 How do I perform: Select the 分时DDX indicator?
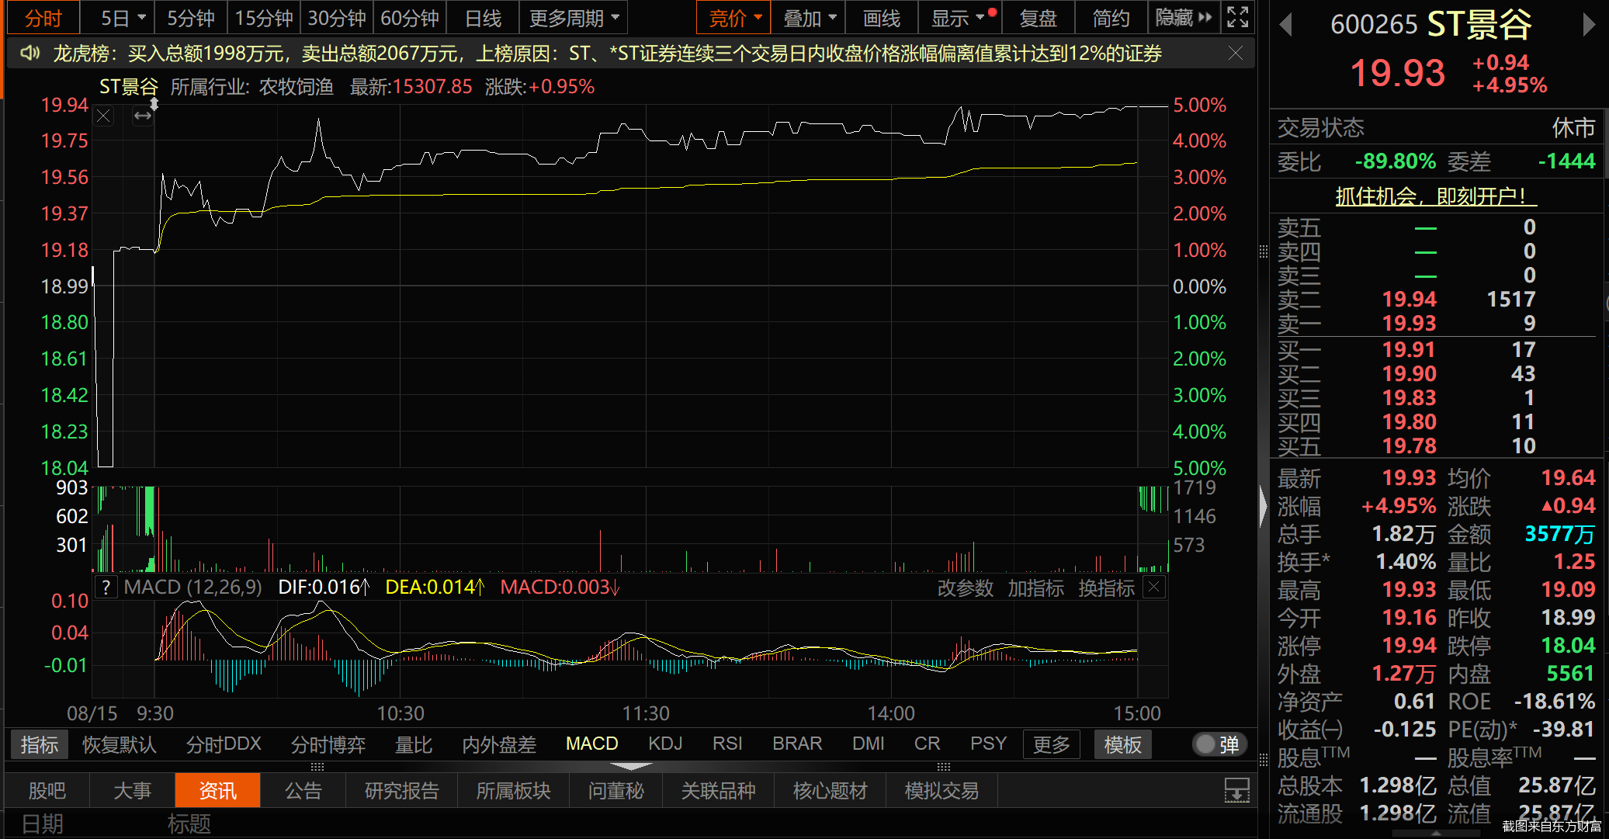click(224, 744)
